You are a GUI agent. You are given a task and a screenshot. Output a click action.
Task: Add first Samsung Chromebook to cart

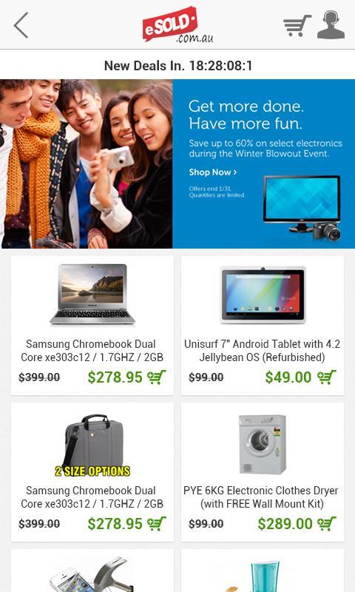[x=157, y=377]
